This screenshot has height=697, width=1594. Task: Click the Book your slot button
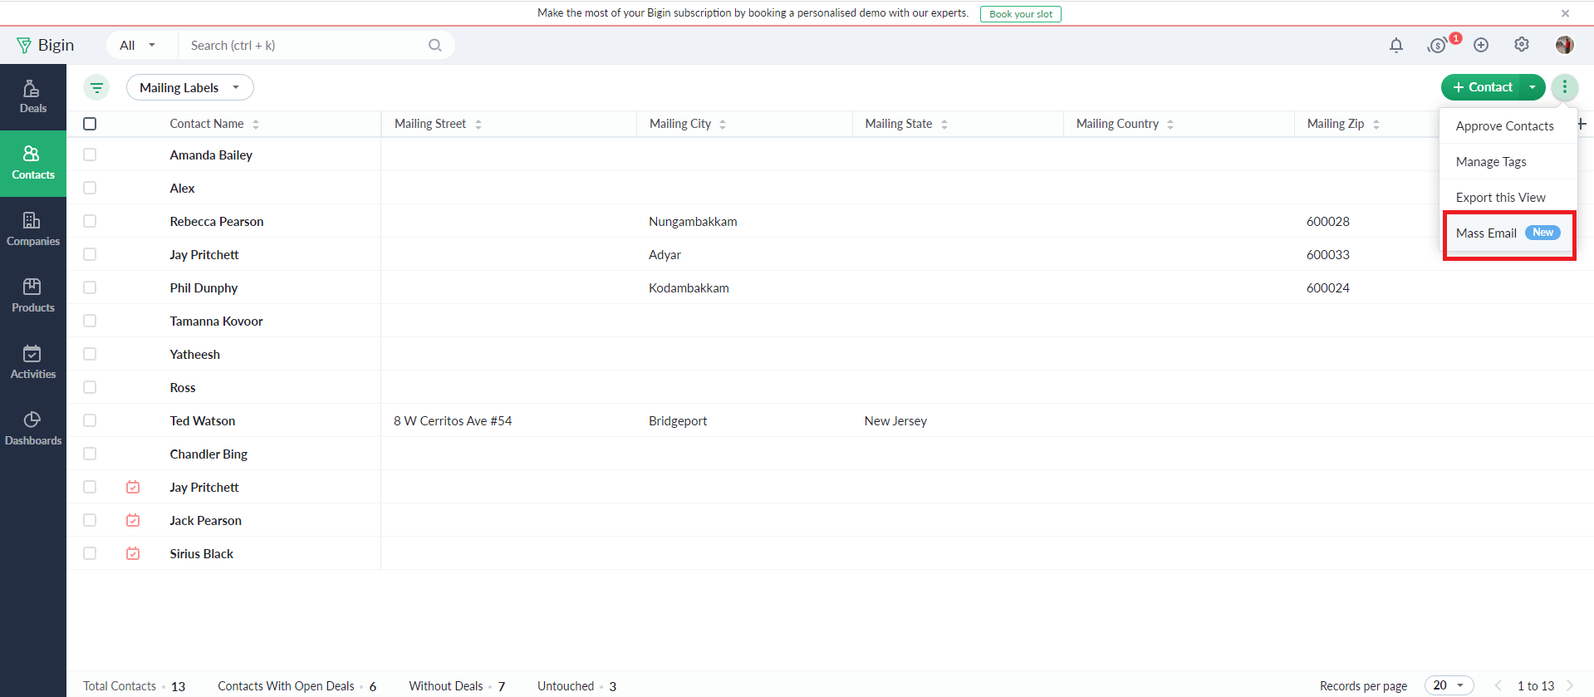[1020, 14]
